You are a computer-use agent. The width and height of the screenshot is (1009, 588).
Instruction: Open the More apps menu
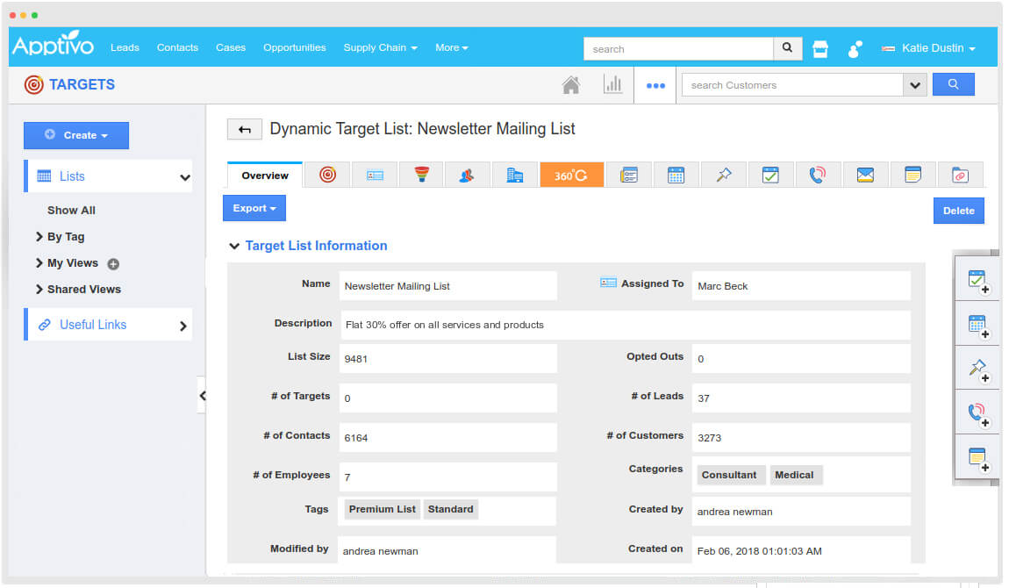(x=451, y=47)
